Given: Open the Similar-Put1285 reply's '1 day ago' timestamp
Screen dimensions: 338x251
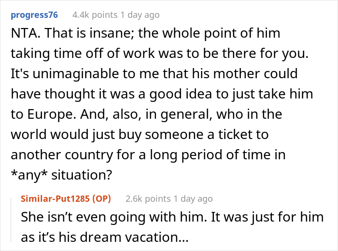Looking at the screenshot, I should (x=193, y=198).
